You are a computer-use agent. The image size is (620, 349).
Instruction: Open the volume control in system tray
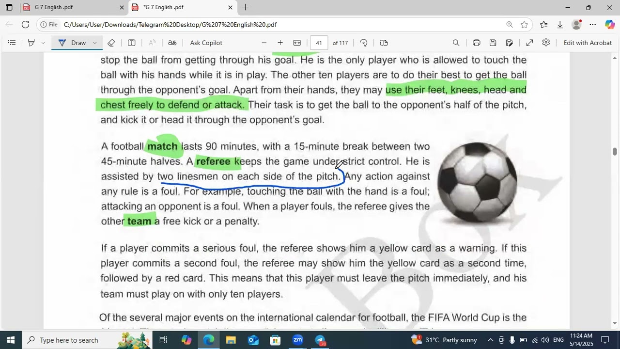pyautogui.click(x=545, y=340)
